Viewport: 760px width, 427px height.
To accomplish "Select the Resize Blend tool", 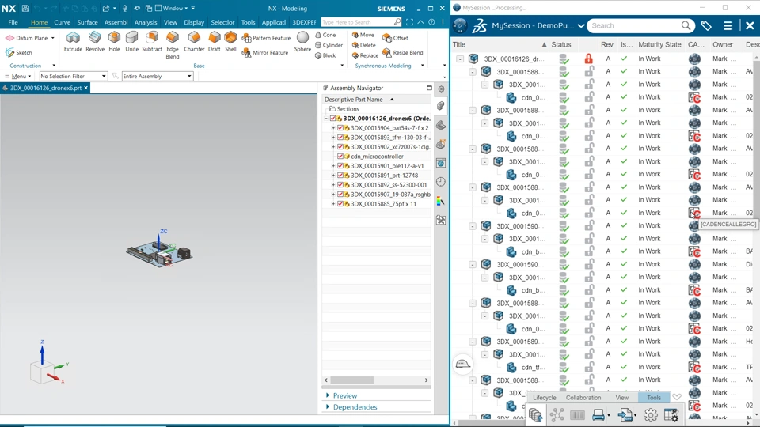I will (402, 52).
